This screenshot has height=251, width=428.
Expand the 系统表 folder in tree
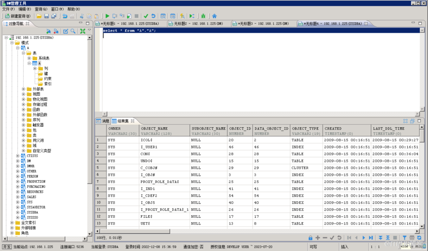pos(29,58)
